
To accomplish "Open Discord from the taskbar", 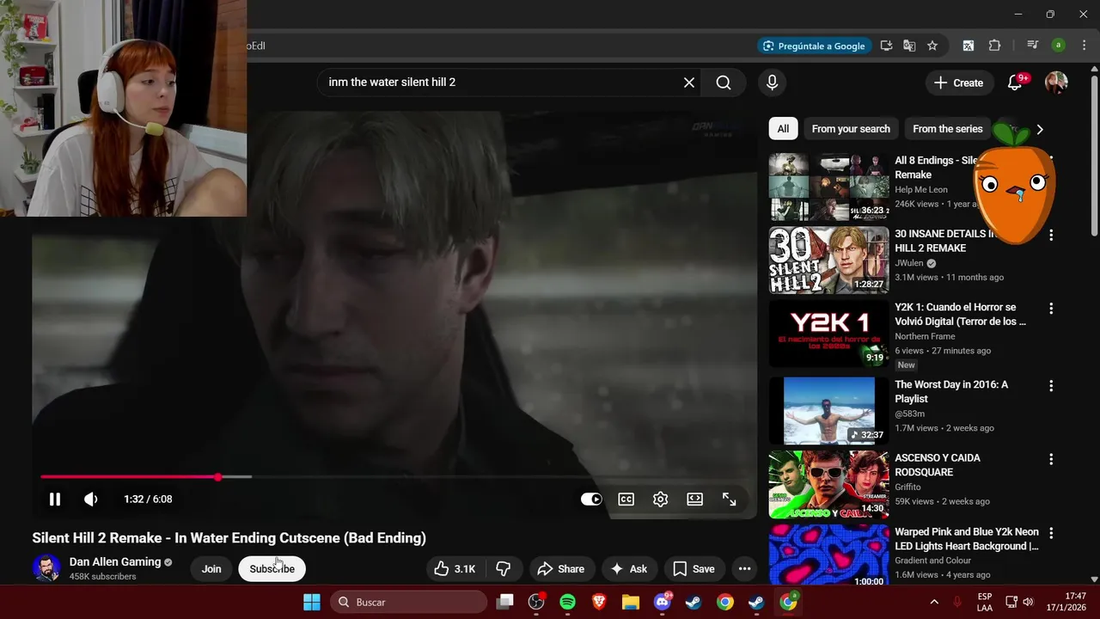I will pyautogui.click(x=662, y=602).
